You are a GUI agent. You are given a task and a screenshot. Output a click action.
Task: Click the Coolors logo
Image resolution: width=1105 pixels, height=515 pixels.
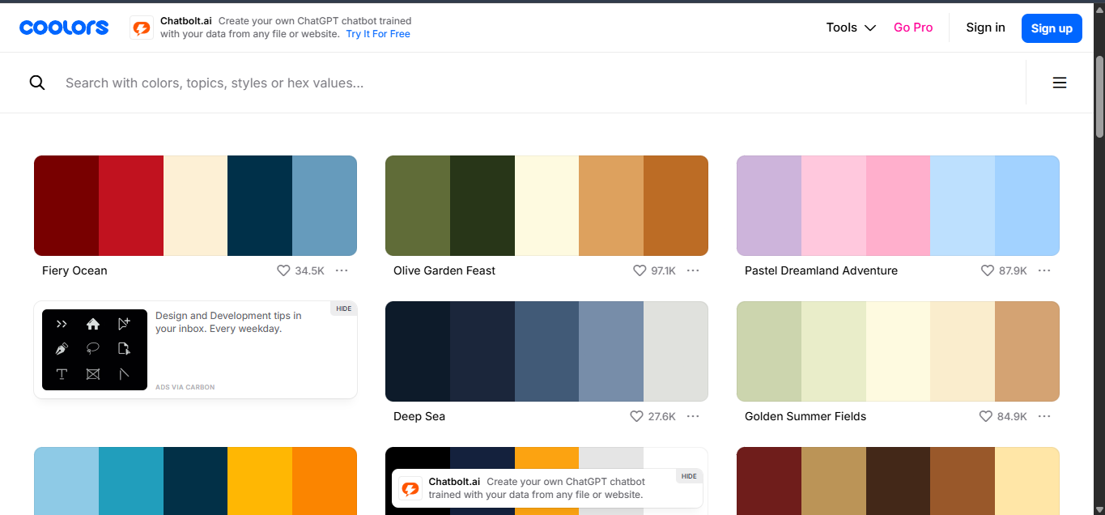(64, 28)
